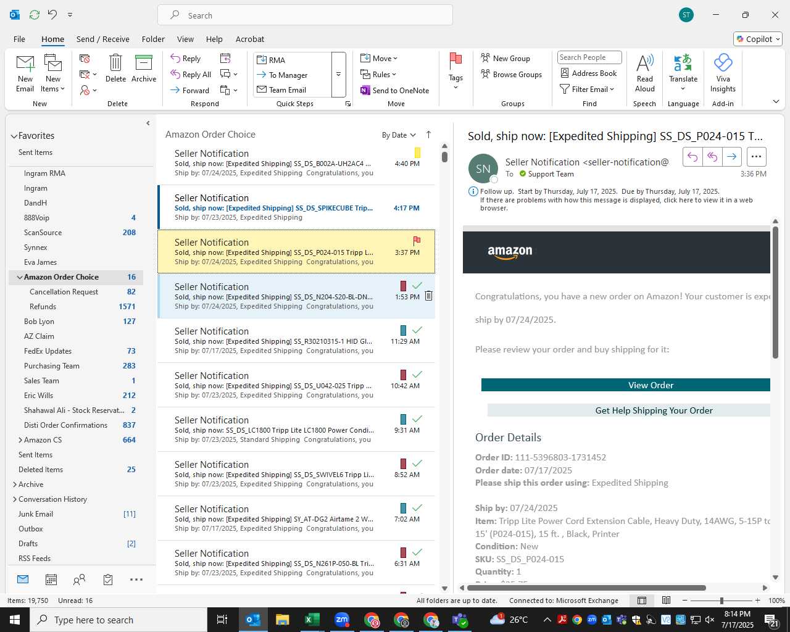Open the Copilot dropdown
Image resolution: width=790 pixels, height=632 pixels.
[x=758, y=39]
